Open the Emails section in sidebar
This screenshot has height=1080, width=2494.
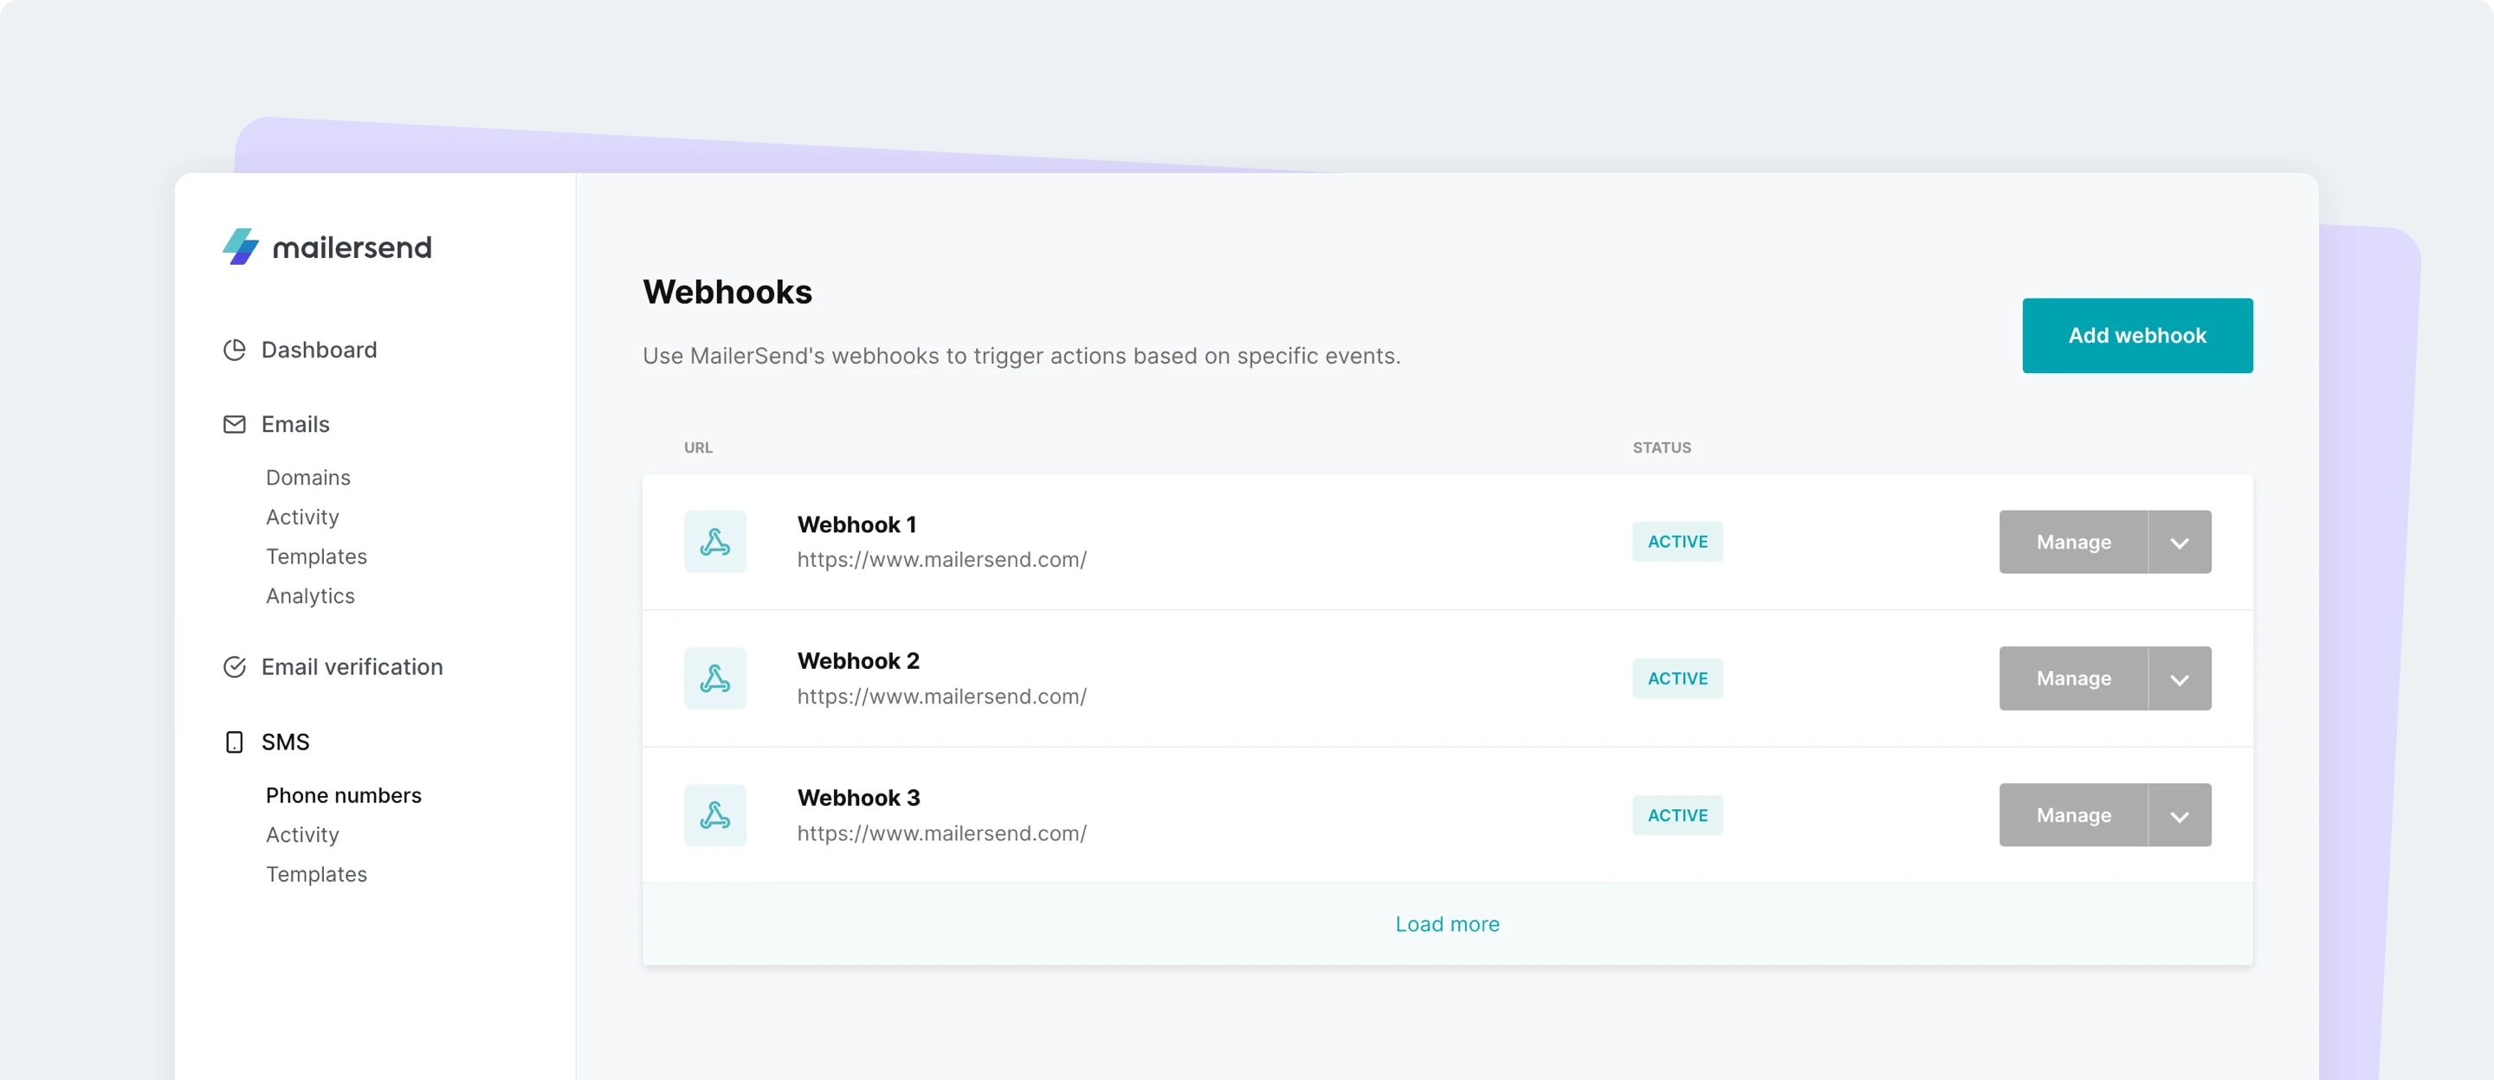coord(295,424)
